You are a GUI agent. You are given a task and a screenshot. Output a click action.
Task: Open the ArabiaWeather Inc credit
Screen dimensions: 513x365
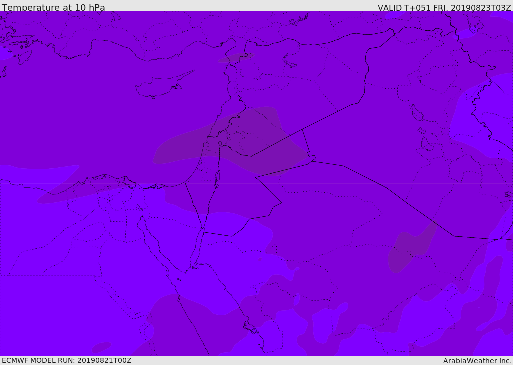(x=477, y=361)
